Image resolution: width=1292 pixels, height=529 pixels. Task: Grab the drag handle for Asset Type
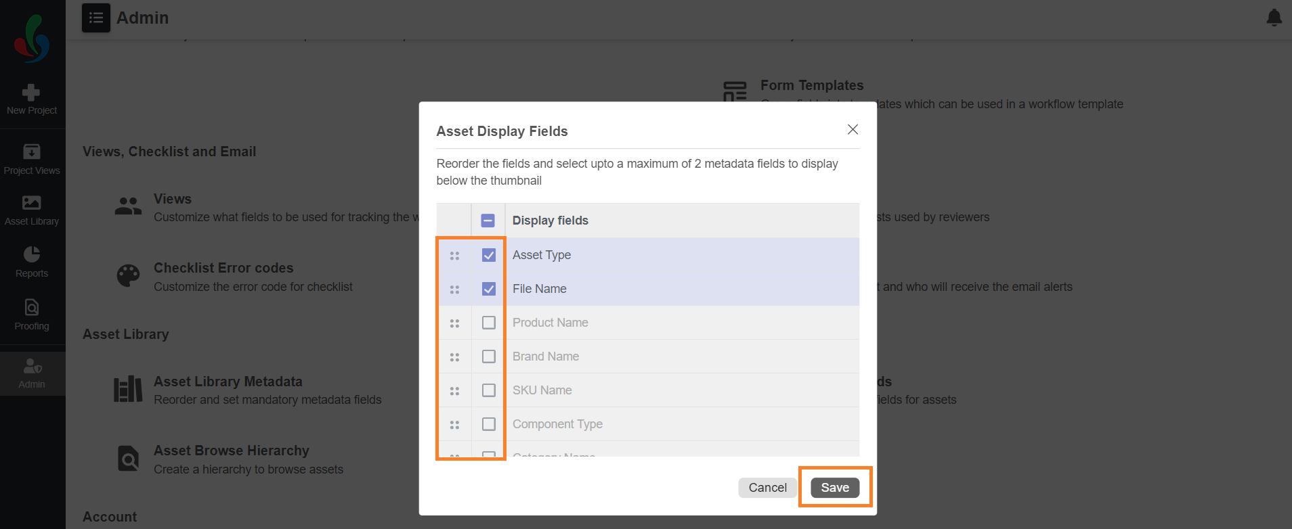click(x=454, y=256)
